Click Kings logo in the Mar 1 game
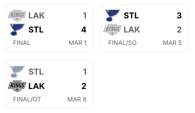The image size is (195, 113). click(17, 16)
